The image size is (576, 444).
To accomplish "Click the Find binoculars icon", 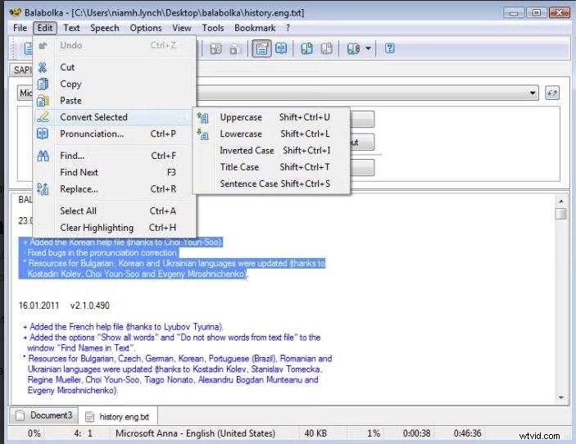I will tap(43, 156).
